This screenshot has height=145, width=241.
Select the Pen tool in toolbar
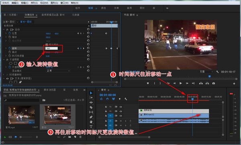coord(91,117)
